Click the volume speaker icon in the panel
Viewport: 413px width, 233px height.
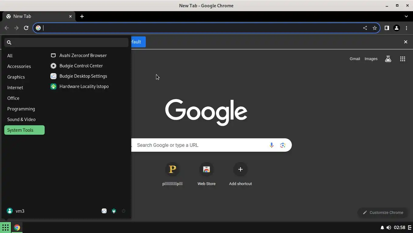click(389, 228)
